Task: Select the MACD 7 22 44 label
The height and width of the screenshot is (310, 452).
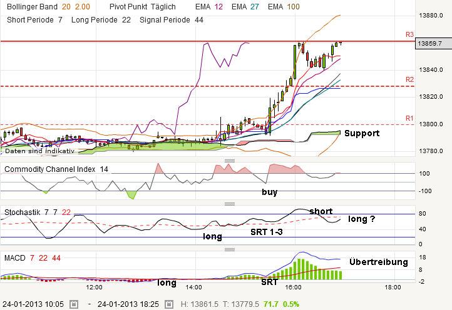Action: pos(33,258)
